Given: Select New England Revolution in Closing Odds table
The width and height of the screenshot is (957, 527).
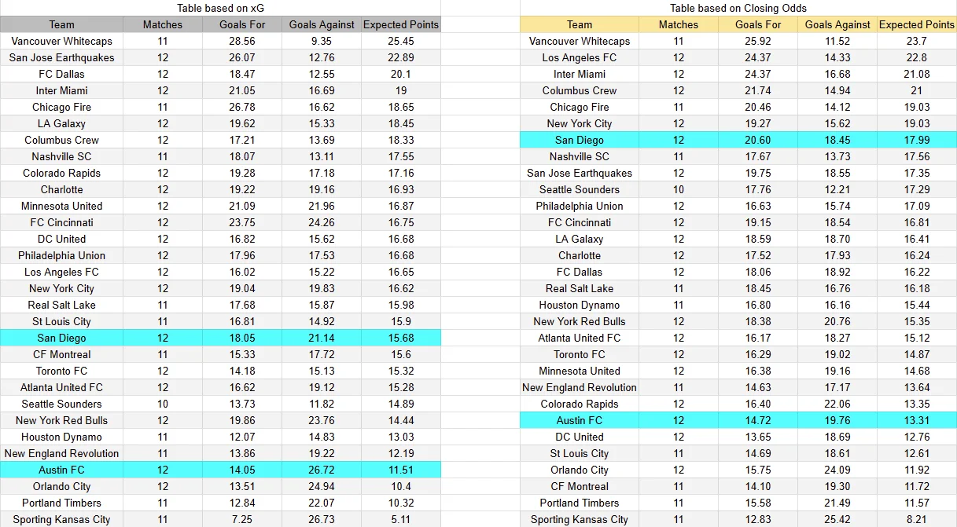Looking at the screenshot, I should coord(580,387).
